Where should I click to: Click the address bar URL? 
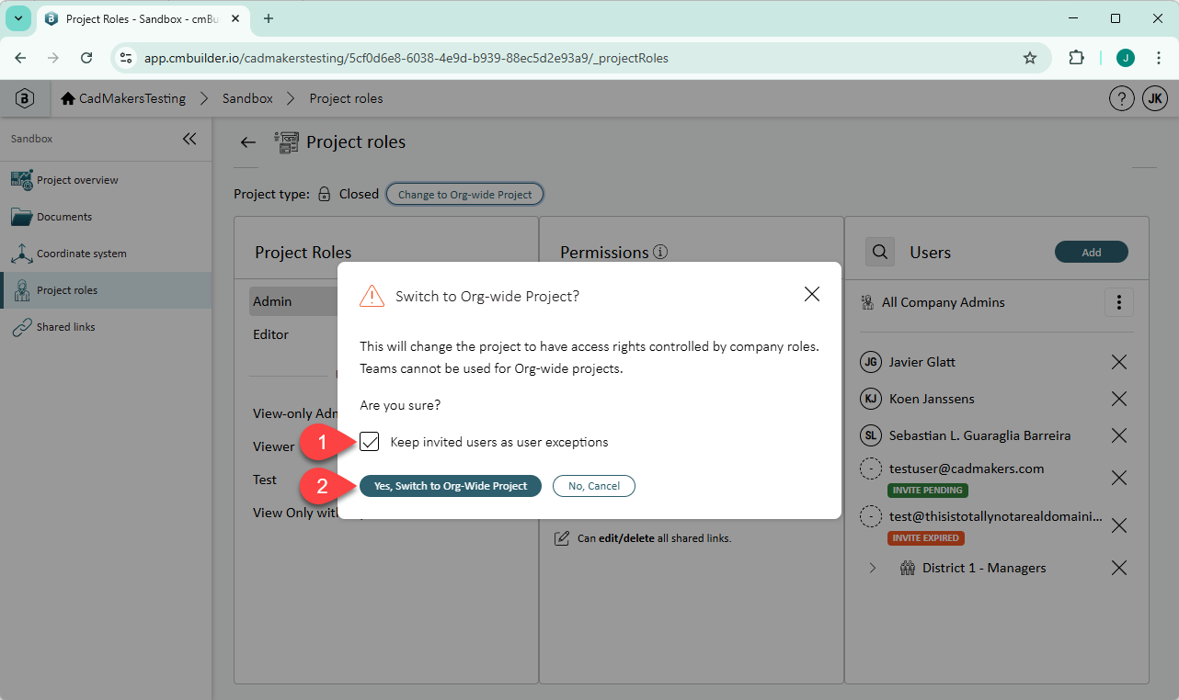tap(406, 58)
